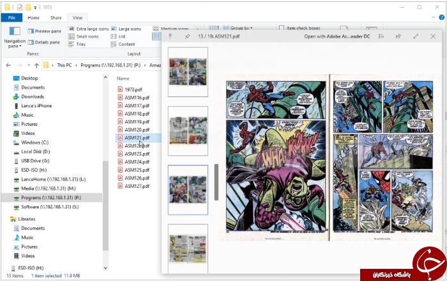
Task: Select Libraries in navigation pane
Action: coord(22,219)
